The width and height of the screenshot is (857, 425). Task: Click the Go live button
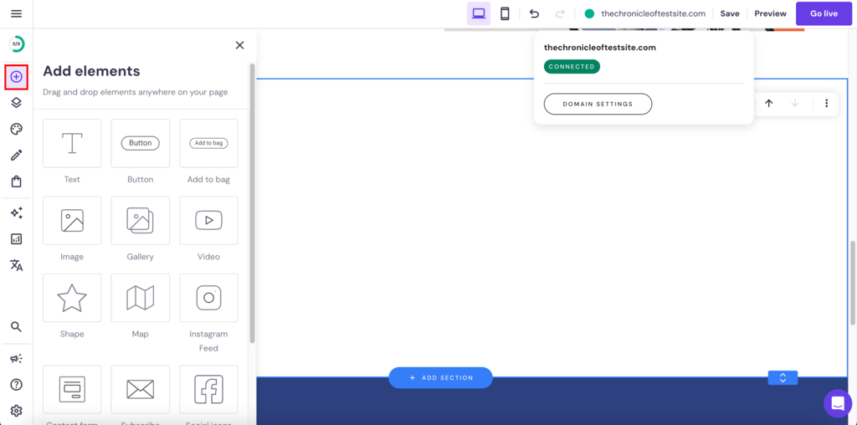coord(824,13)
